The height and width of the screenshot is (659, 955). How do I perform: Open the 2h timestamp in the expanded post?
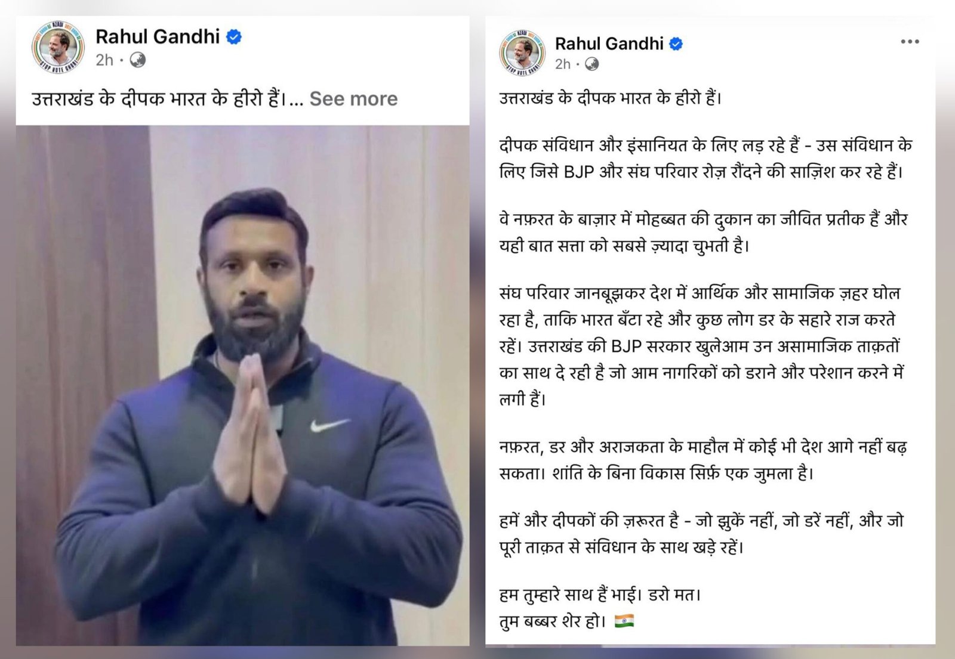click(562, 64)
